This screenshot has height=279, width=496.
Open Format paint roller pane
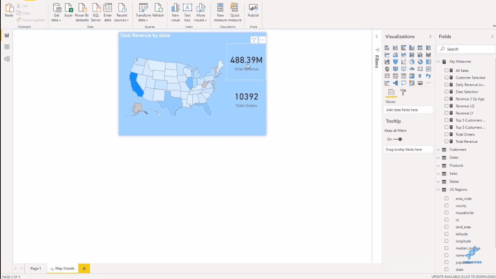click(403, 92)
